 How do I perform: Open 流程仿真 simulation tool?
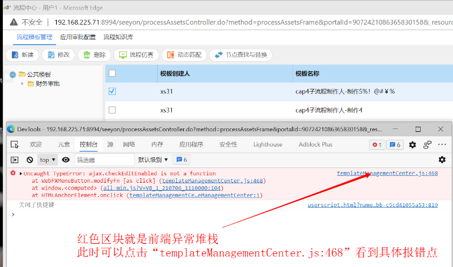click(136, 55)
